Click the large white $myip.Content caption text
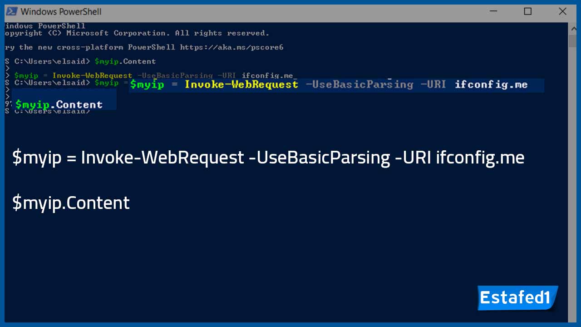The image size is (581, 327). [x=71, y=203]
